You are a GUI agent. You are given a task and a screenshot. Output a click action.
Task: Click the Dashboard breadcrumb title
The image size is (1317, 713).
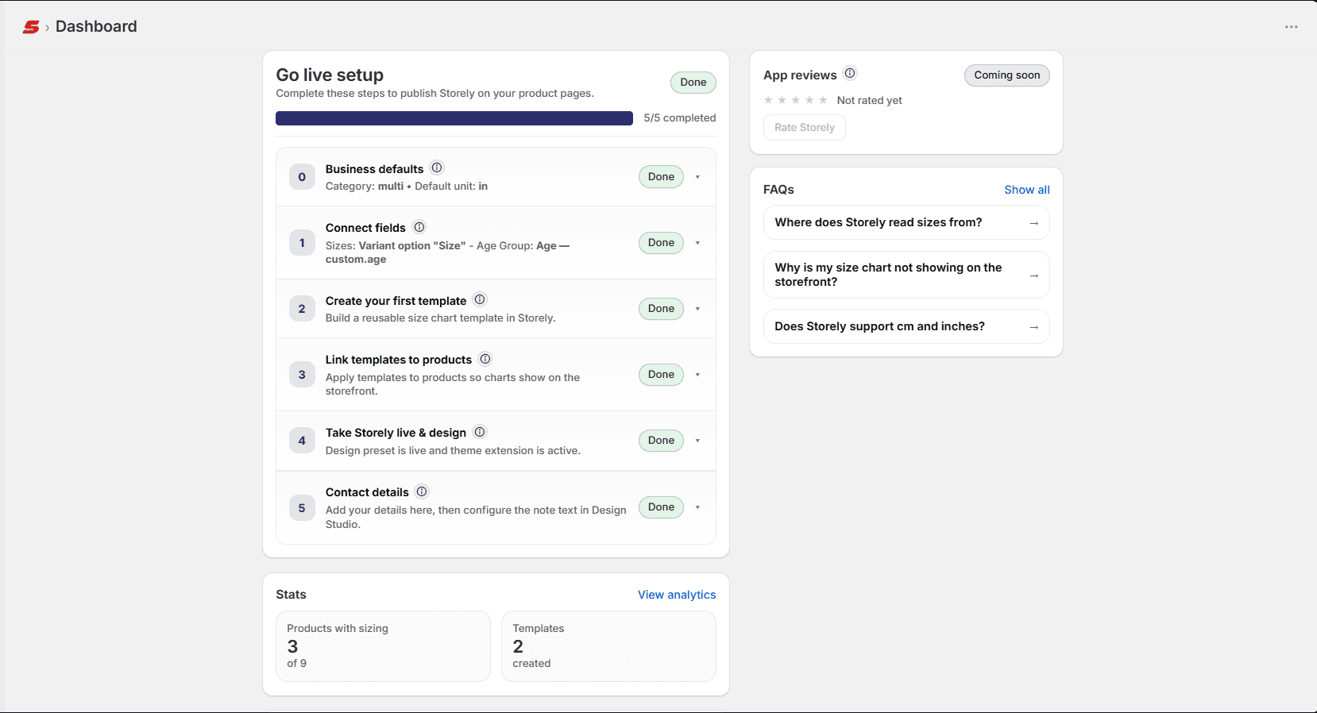(x=96, y=26)
